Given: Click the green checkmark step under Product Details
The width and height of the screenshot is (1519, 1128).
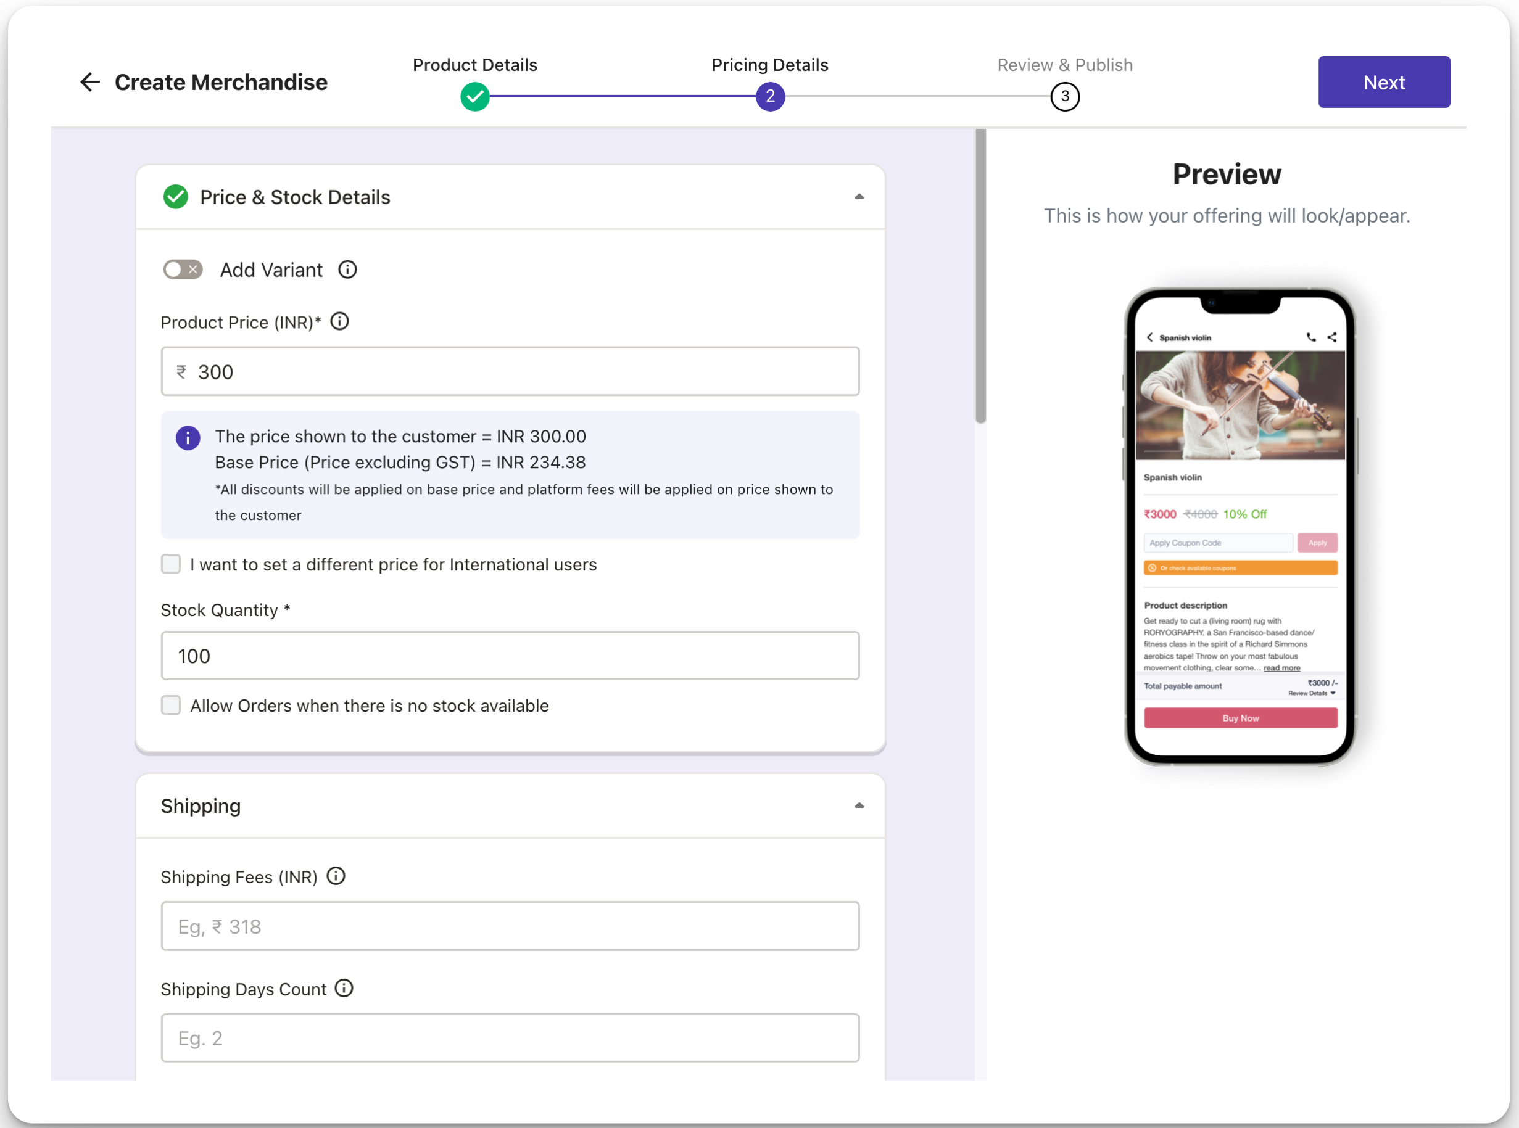Looking at the screenshot, I should (474, 96).
